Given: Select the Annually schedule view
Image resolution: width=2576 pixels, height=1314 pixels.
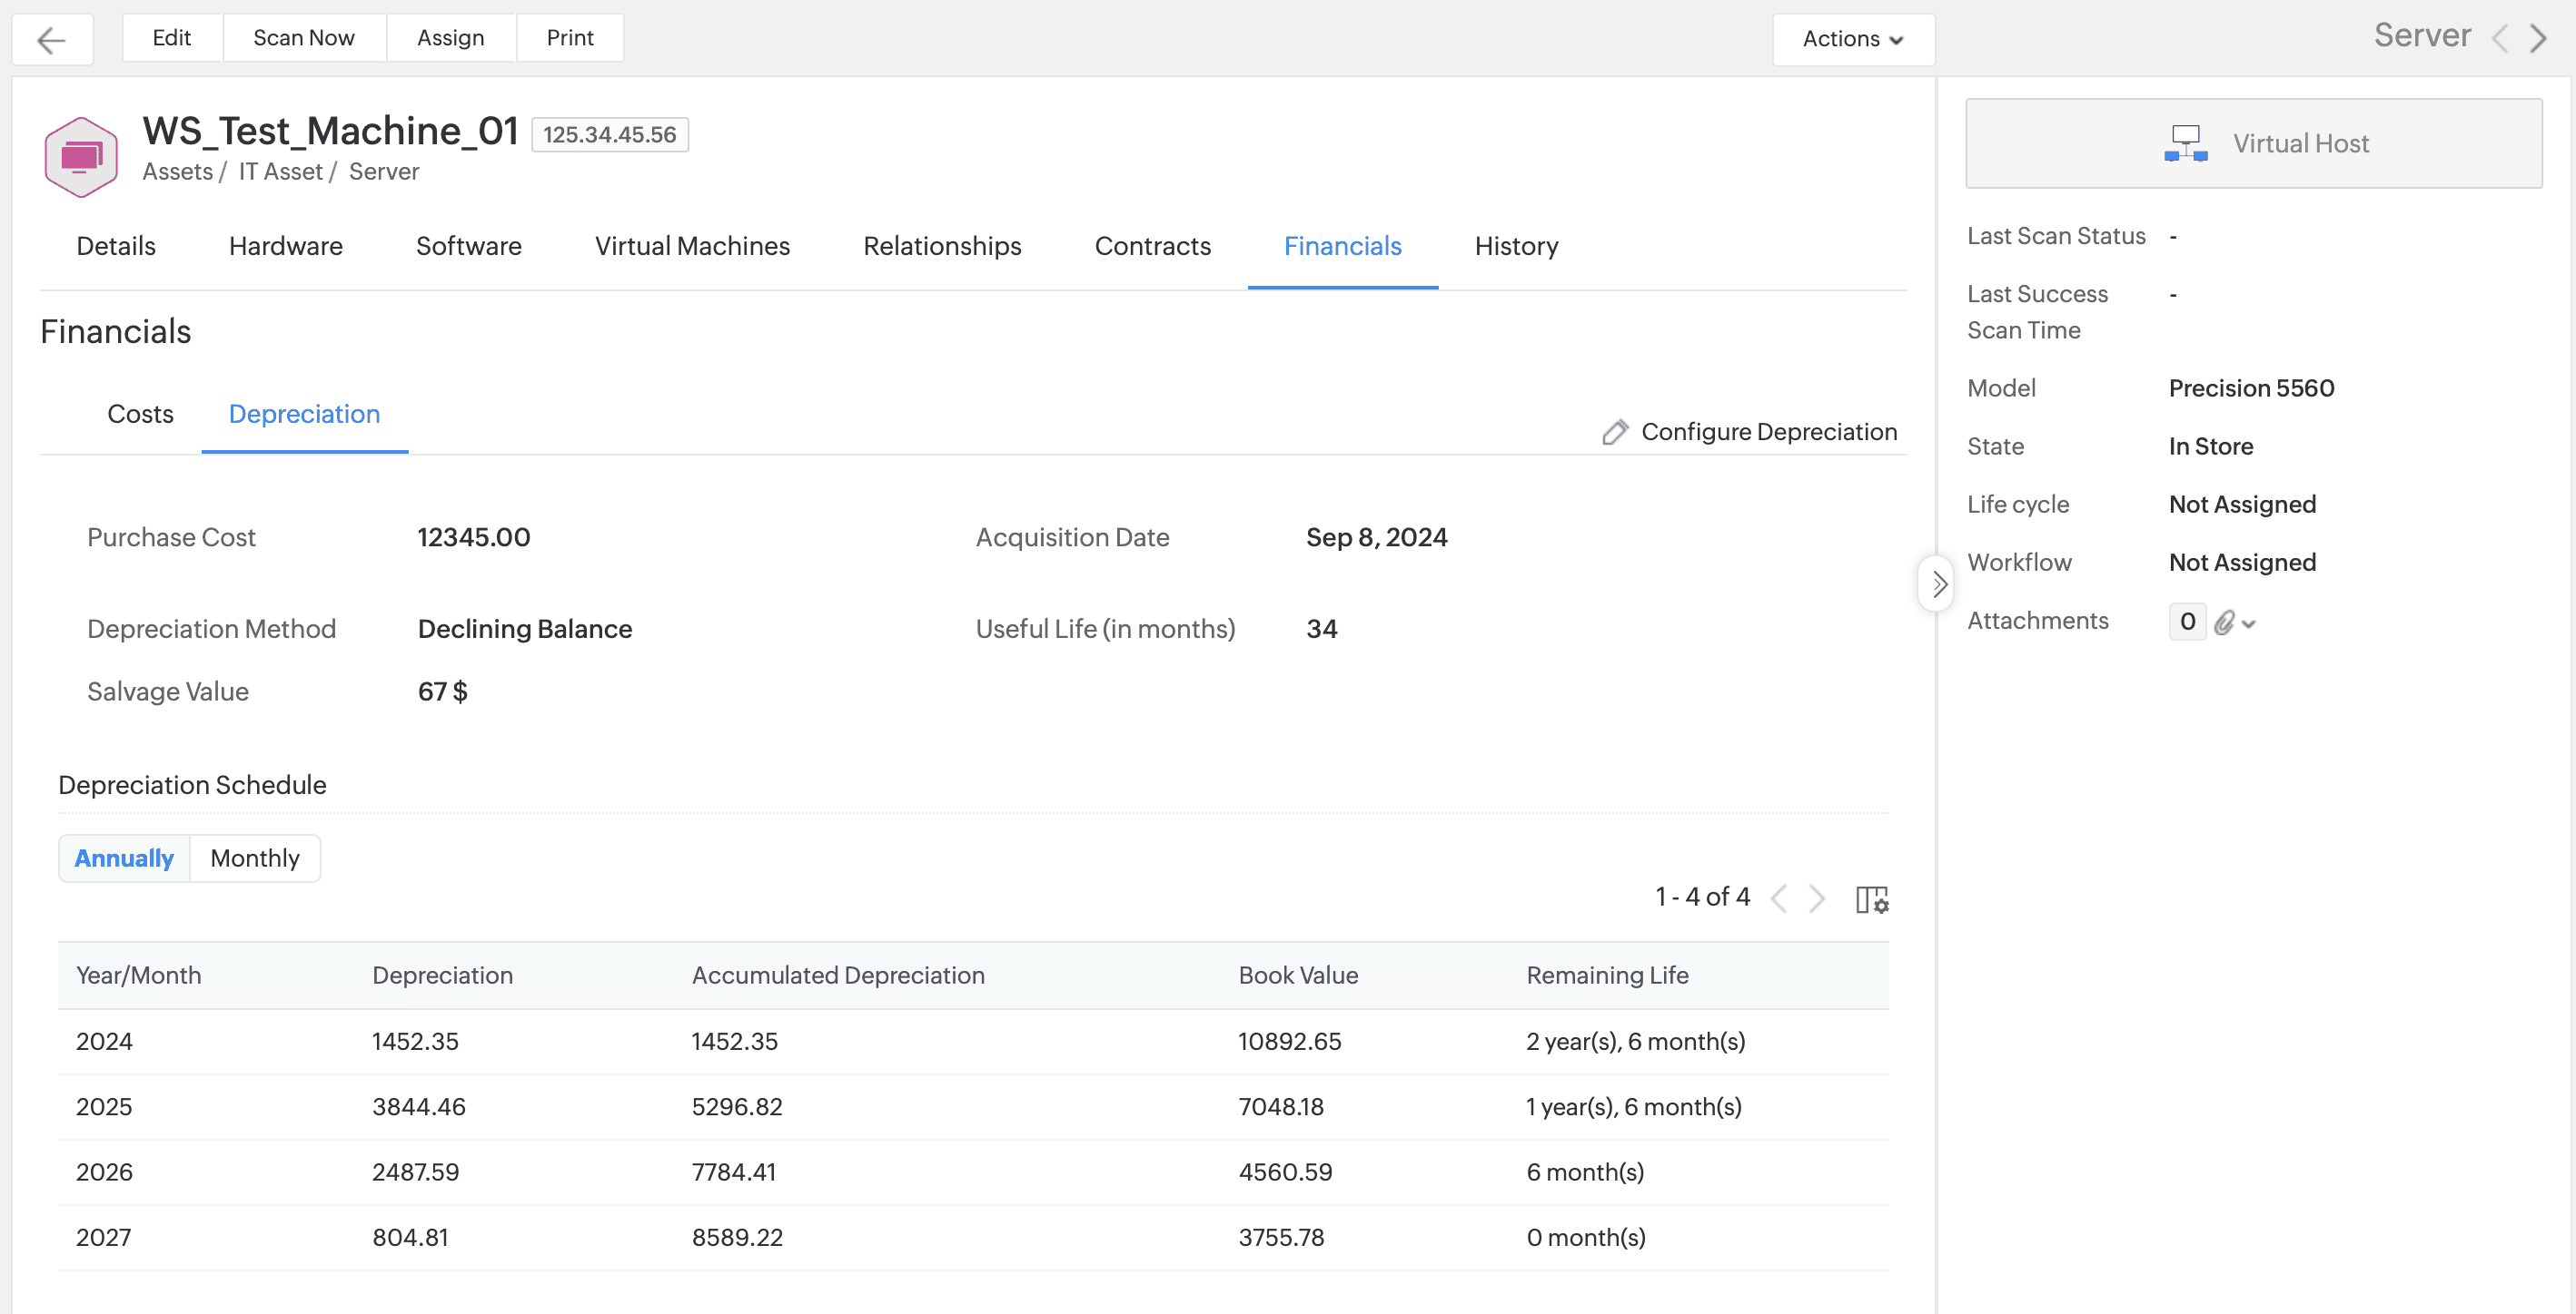Looking at the screenshot, I should (x=124, y=858).
